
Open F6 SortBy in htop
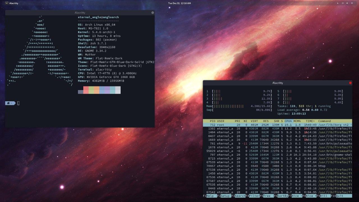pos(281,196)
